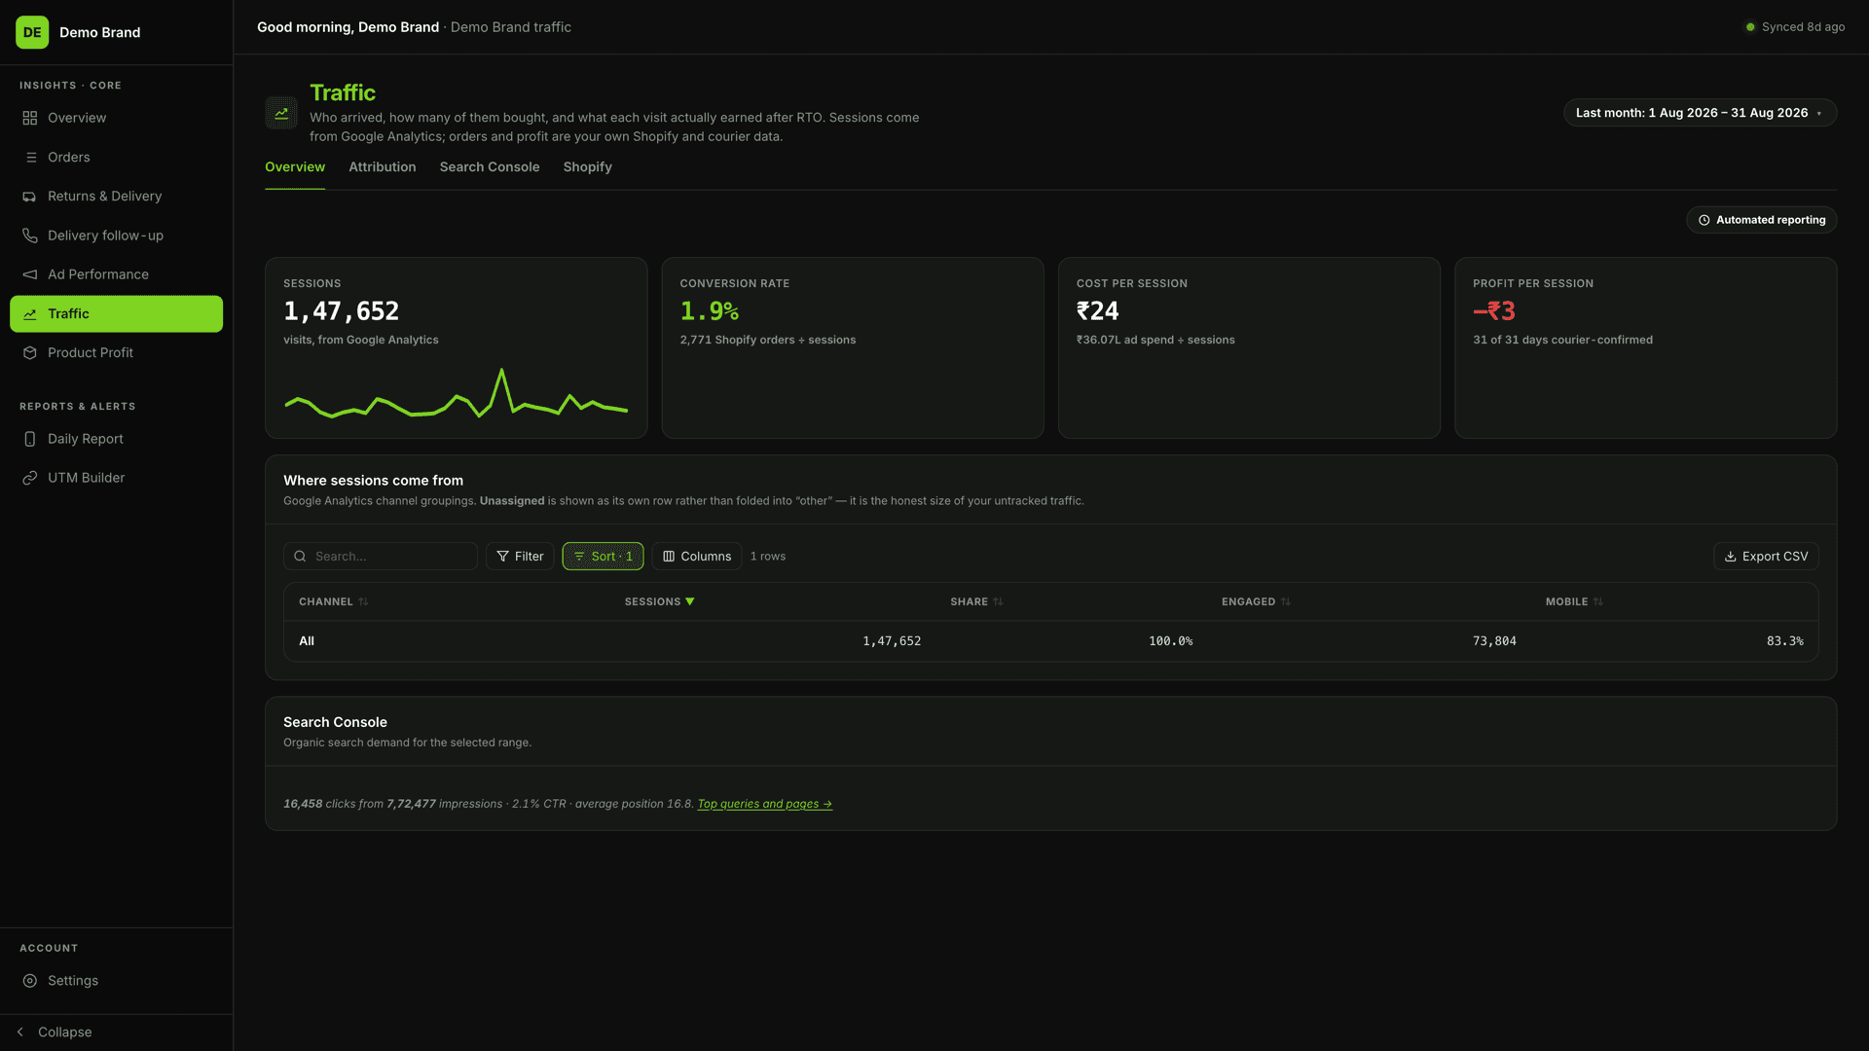Click the Settings gear icon
1869x1051 pixels.
click(x=30, y=981)
